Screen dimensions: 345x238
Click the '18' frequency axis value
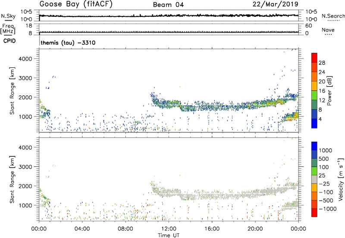(29, 26)
